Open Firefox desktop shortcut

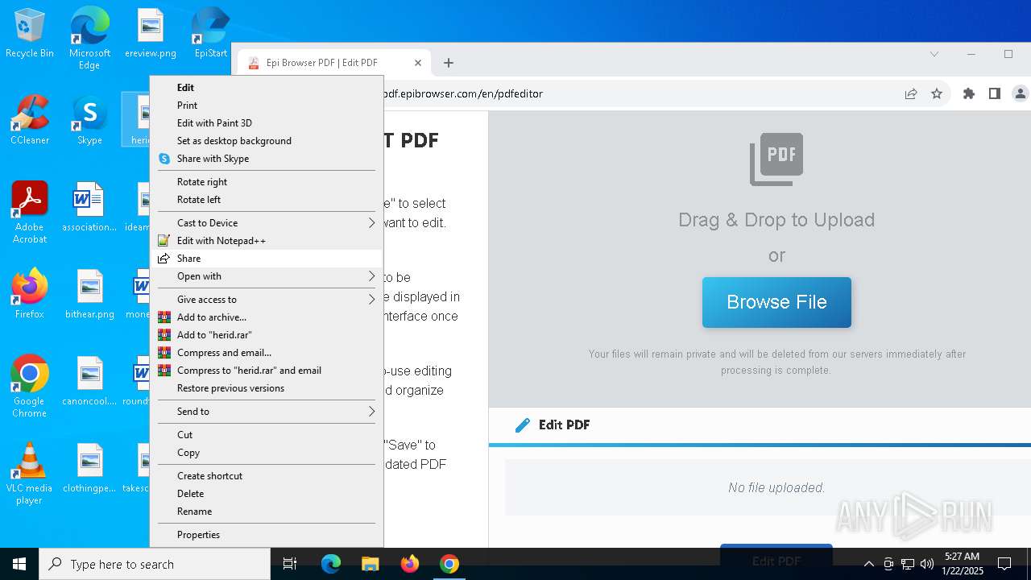pyautogui.click(x=30, y=294)
